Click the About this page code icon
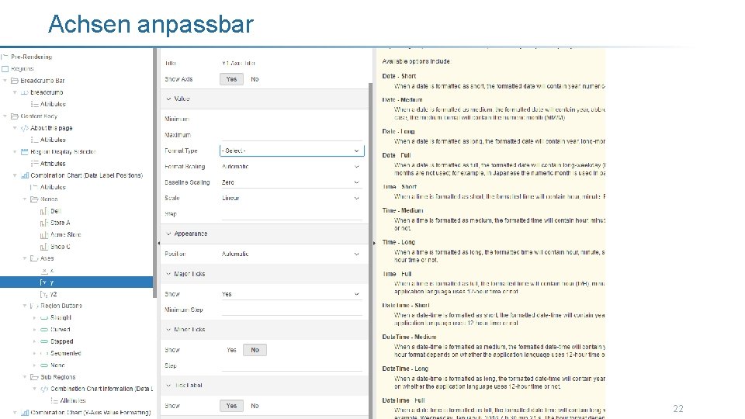This screenshot has width=745, height=419. coord(25,128)
